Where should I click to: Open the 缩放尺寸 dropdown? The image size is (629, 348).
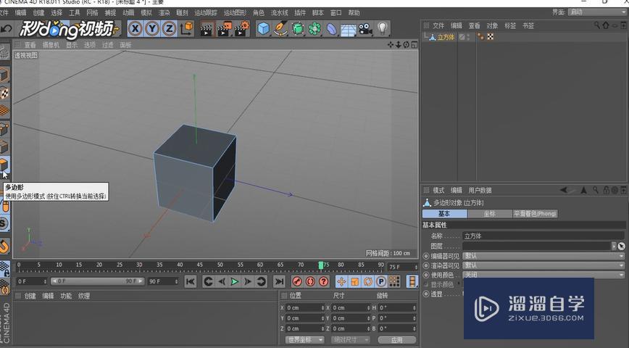point(351,339)
